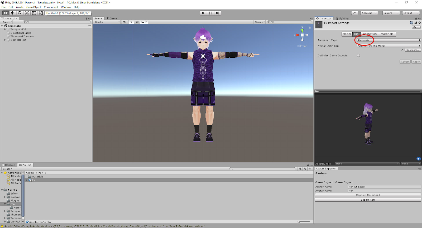The height and width of the screenshot is (228, 422).
Task: Expand NoeNoe folder in Project
Action: (x=5, y=197)
